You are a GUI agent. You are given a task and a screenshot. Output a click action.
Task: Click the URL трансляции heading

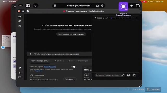[x=37, y=75]
